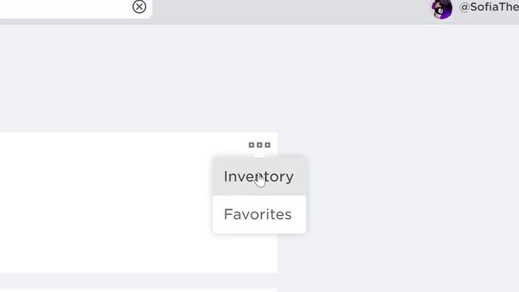Click the header avatar icon beside the username

click(x=442, y=9)
